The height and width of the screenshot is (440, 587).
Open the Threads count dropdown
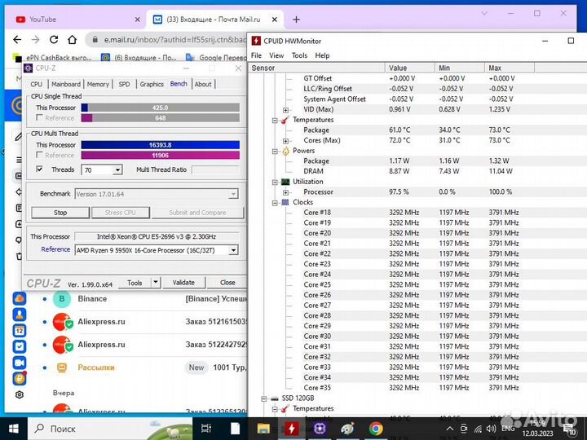coord(117,169)
